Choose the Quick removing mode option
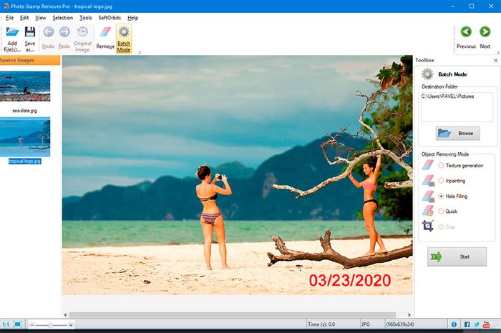The image size is (501, 333). tap(441, 211)
